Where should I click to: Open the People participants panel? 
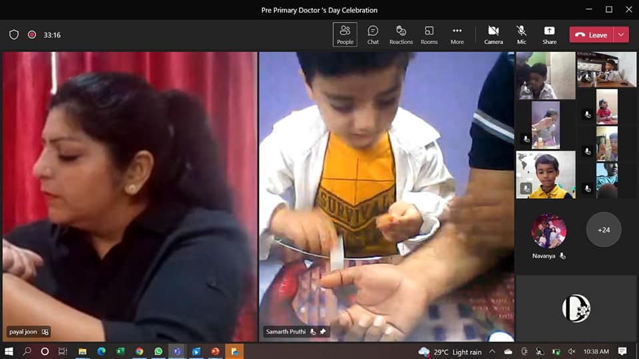[345, 35]
